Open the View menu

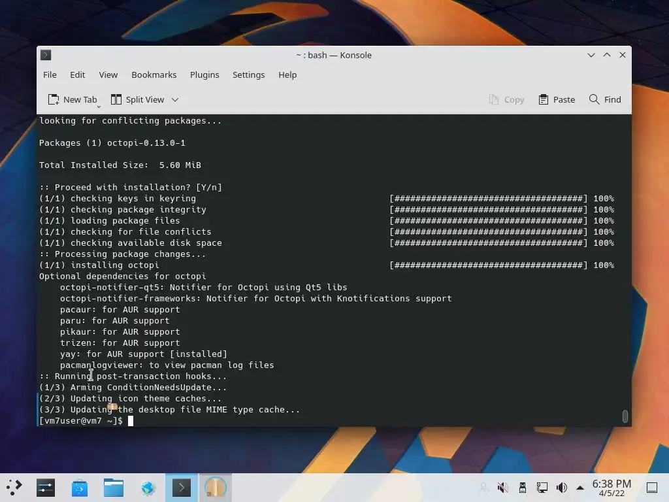[108, 75]
